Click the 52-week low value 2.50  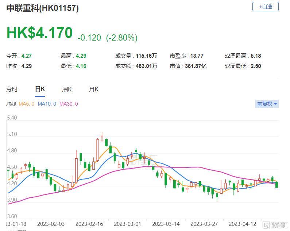pyautogui.click(x=256, y=66)
